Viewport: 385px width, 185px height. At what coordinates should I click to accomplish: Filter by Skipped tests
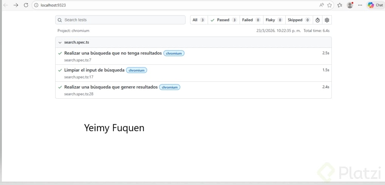[x=299, y=20]
